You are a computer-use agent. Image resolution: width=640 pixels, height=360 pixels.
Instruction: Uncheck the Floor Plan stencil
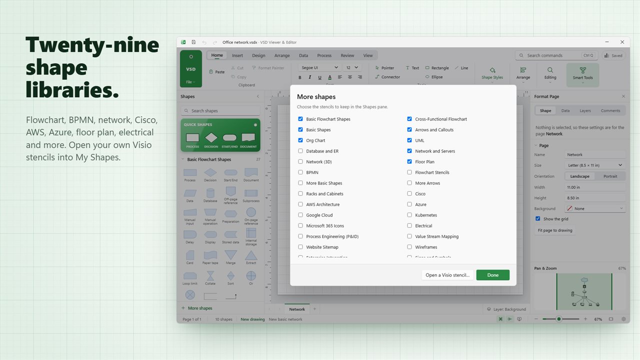[409, 161]
